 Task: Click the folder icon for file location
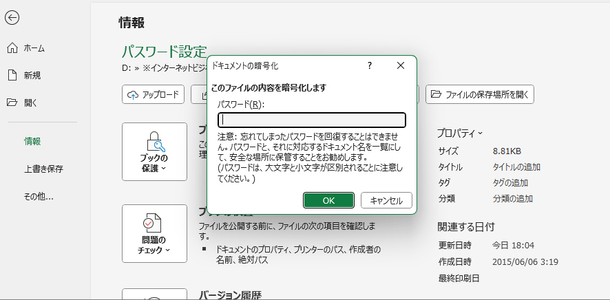[435, 95]
